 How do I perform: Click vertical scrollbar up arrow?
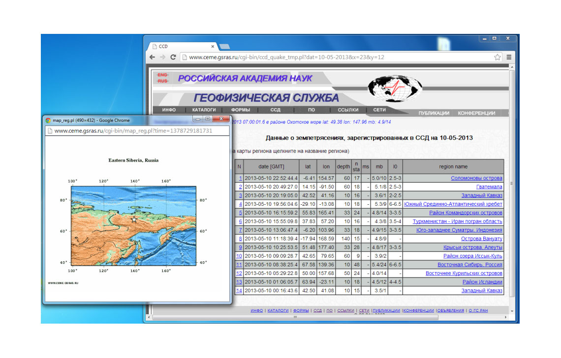(x=512, y=67)
